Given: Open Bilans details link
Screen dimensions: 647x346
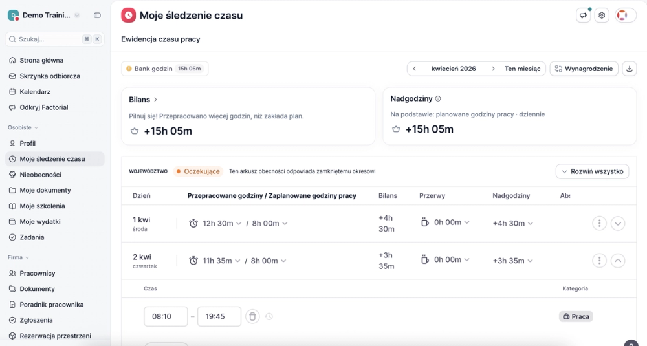Looking at the screenshot, I should coord(143,100).
